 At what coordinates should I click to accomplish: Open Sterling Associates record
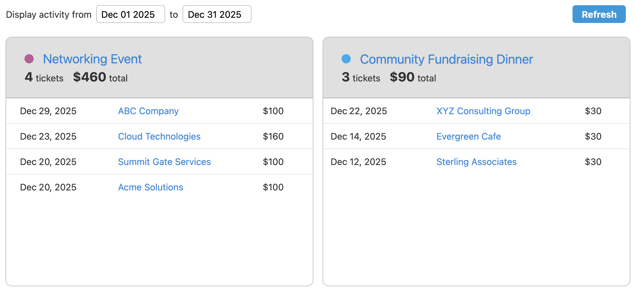pyautogui.click(x=476, y=162)
